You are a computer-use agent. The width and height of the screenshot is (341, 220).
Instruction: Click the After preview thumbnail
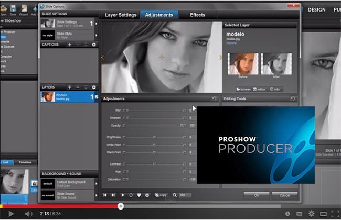click(276, 64)
